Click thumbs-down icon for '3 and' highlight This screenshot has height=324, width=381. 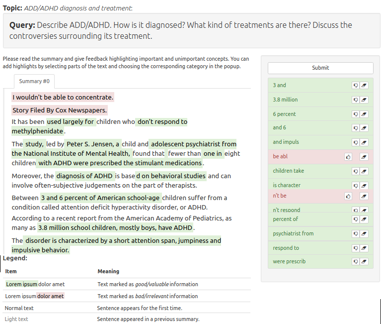(x=355, y=86)
